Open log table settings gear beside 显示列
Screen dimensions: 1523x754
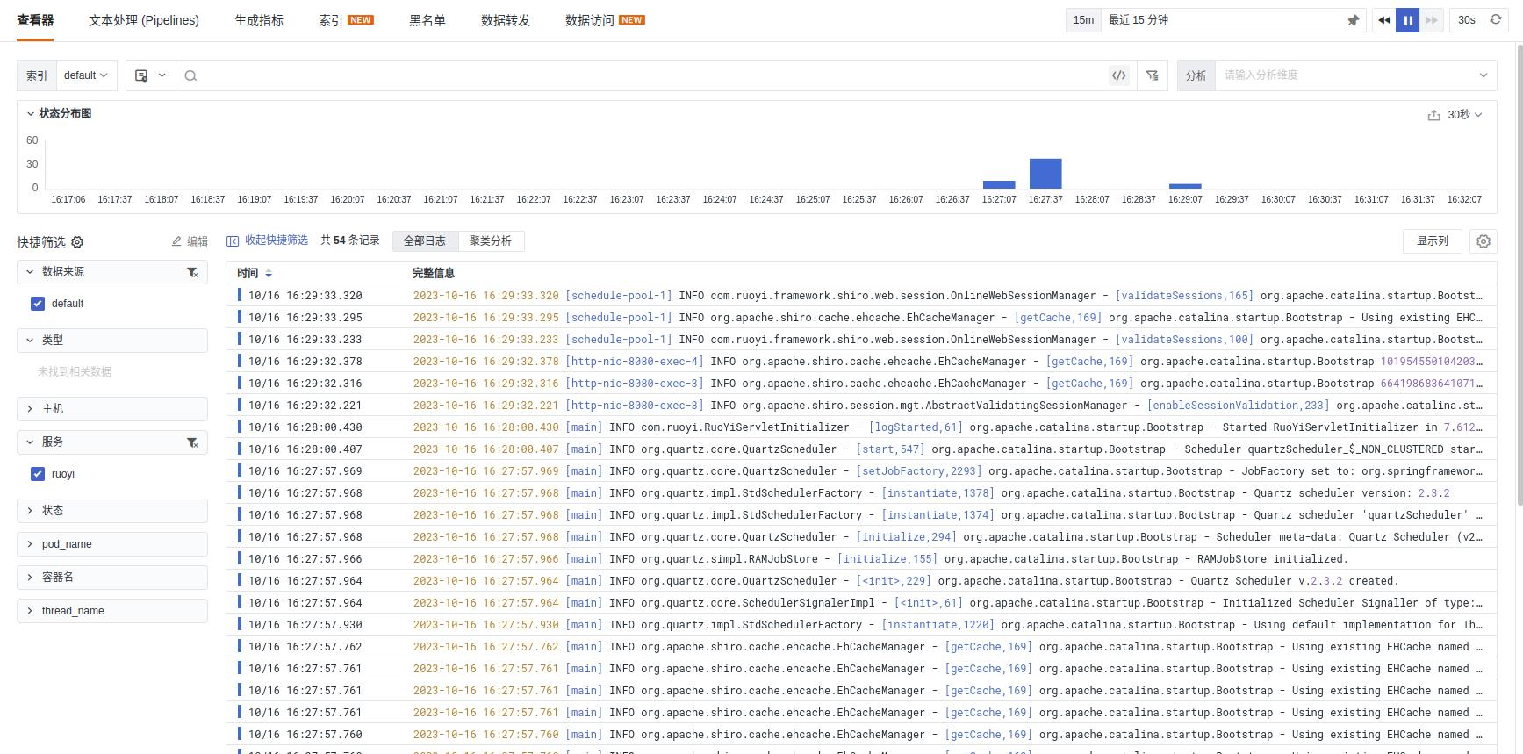(x=1483, y=241)
